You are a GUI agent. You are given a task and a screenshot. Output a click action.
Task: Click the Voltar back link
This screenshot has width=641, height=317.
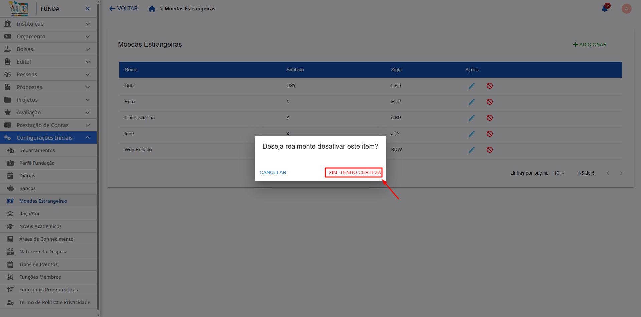tap(124, 9)
